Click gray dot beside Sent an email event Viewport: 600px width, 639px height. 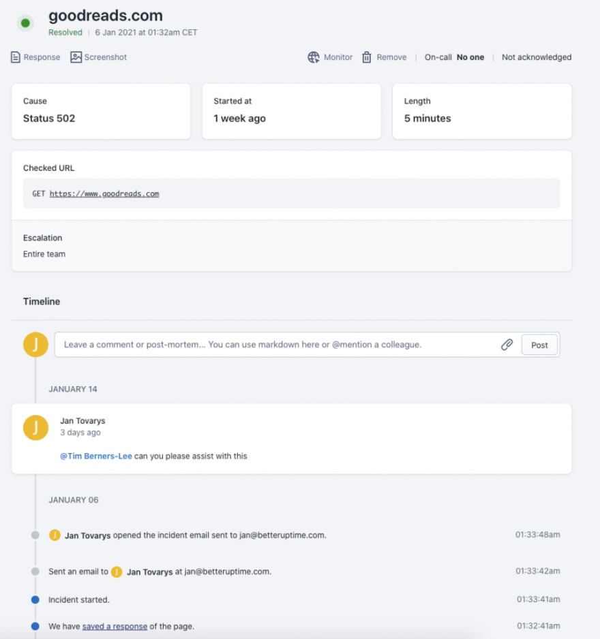coord(35,572)
